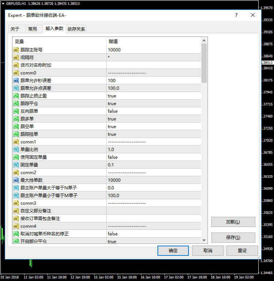
Task: Click the string icon beside 自定义部分备注
Action: (x=16, y=211)
